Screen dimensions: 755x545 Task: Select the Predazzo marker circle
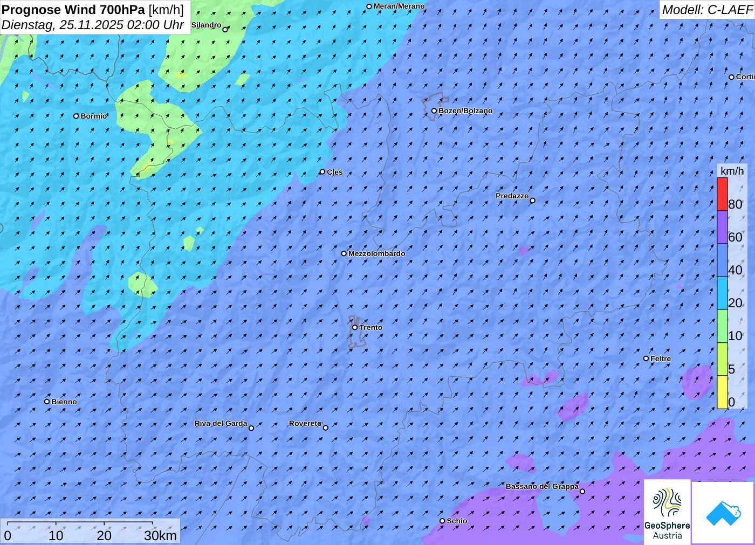pyautogui.click(x=533, y=201)
